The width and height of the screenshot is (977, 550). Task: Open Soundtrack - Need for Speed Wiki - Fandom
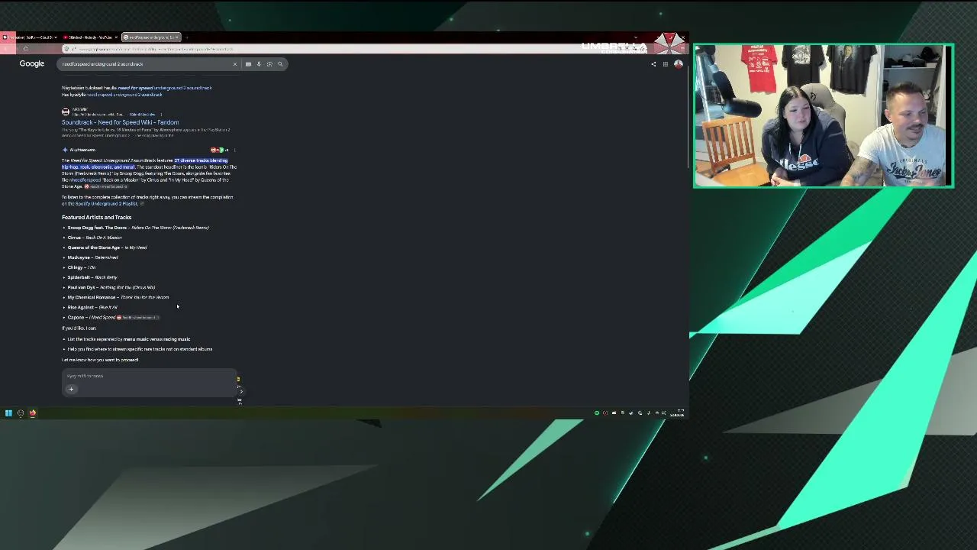[121, 122]
